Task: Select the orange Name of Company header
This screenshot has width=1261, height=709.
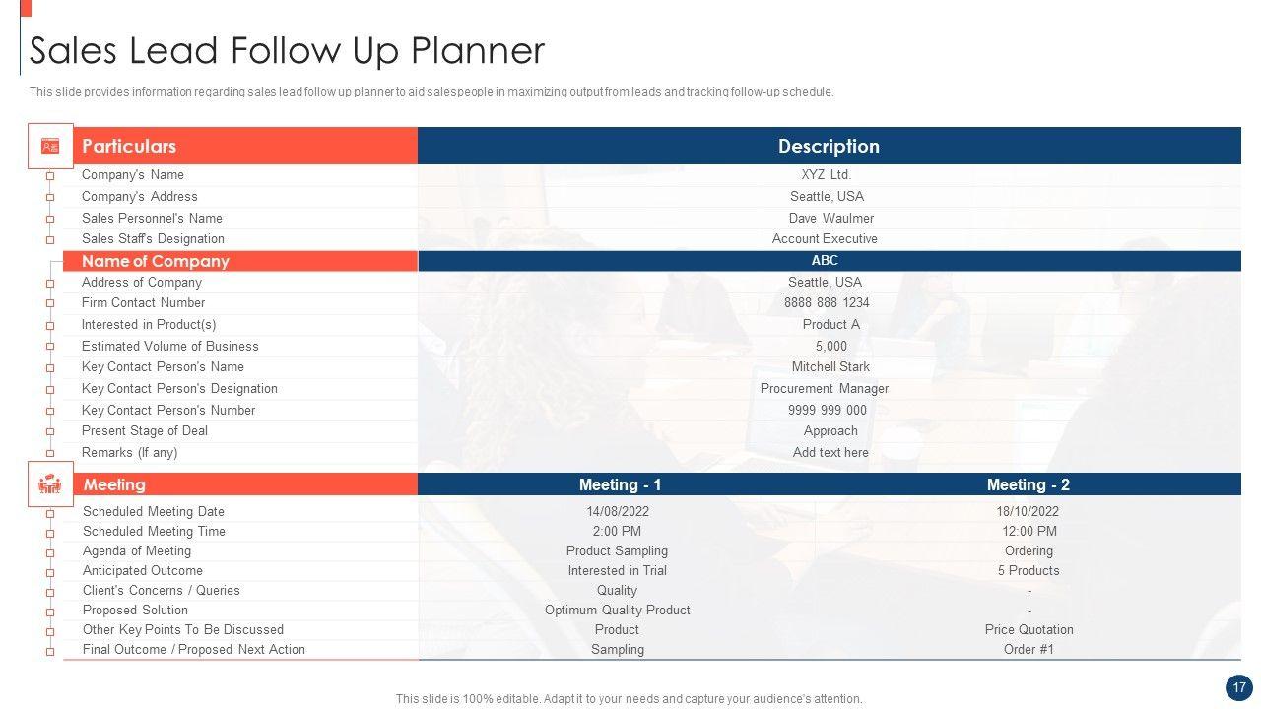Action: pos(240,261)
